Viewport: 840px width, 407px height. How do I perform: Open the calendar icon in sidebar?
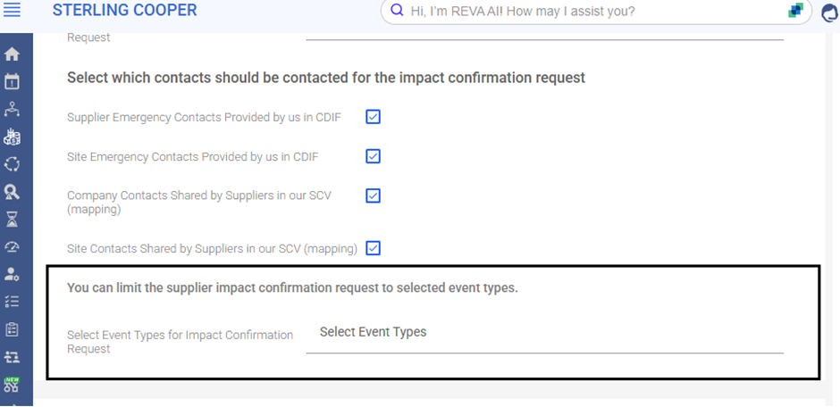[13, 82]
